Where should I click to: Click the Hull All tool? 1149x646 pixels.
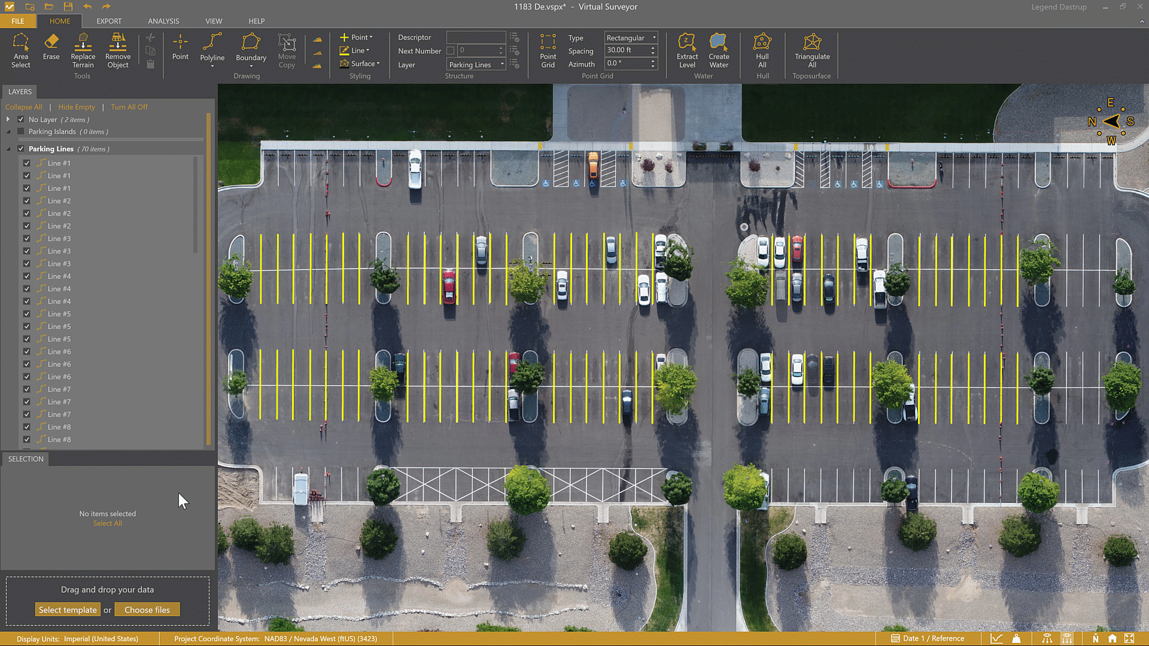(762, 50)
